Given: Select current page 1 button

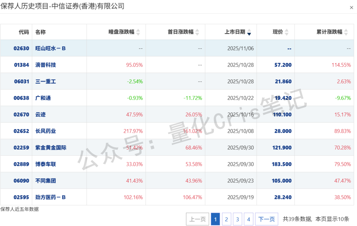Looking at the screenshot, I should tap(216, 219).
